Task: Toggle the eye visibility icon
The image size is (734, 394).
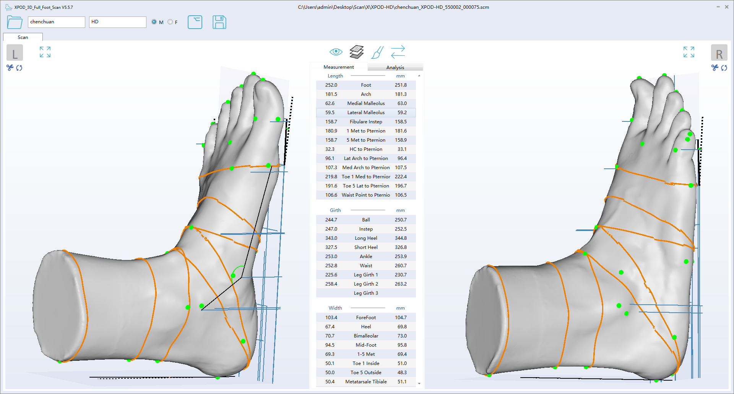Action: click(x=336, y=52)
